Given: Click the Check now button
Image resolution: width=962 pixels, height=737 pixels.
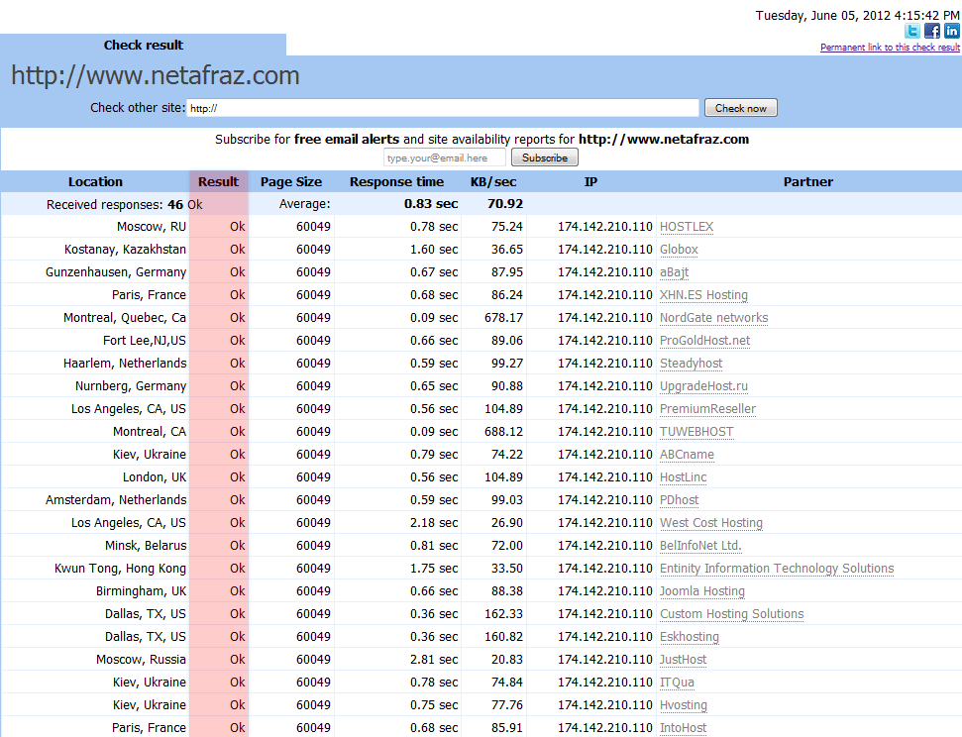Looking at the screenshot, I should coord(740,108).
